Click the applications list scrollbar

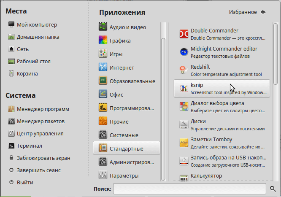[276, 54]
